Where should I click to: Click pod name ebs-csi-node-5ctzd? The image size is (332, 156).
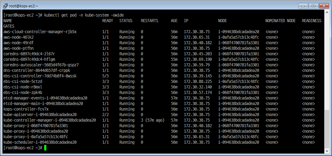[x=23, y=81]
